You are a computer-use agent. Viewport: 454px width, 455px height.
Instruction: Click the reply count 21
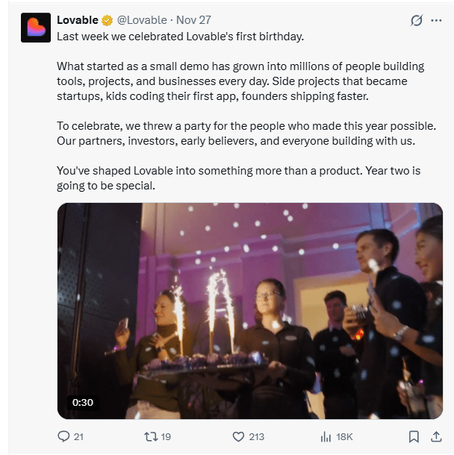click(79, 437)
